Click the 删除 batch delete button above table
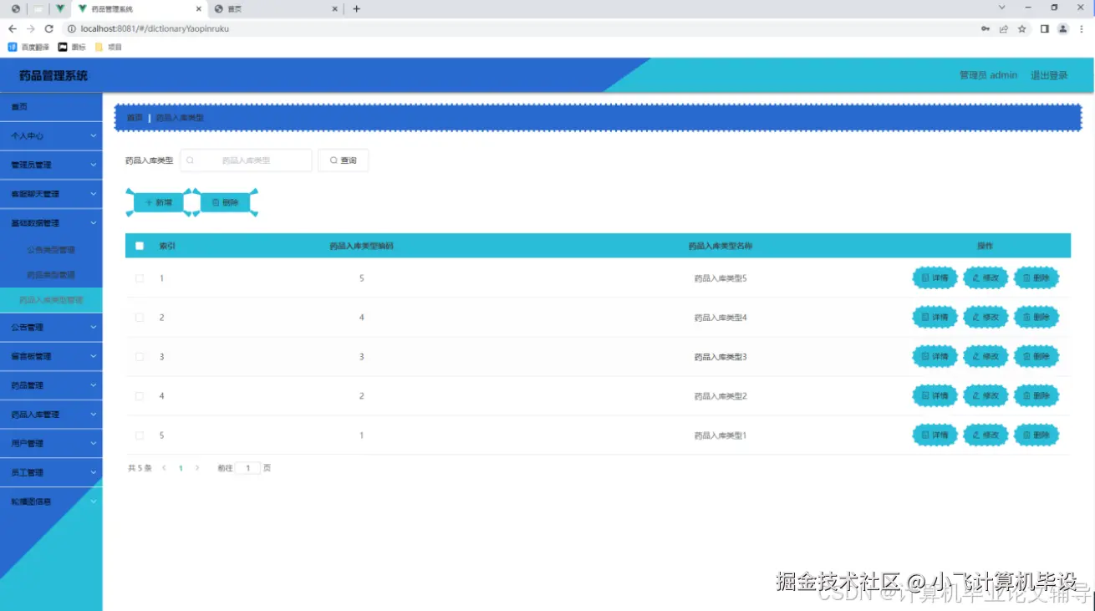Viewport: 1095px width, 611px height. (x=225, y=202)
